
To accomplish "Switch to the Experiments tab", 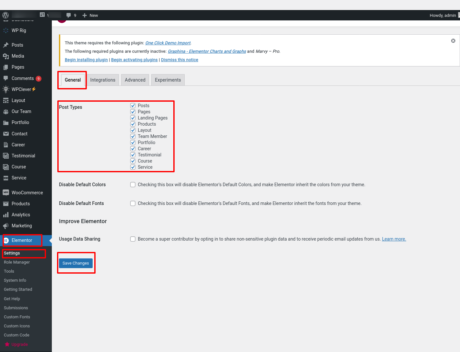I will point(168,80).
